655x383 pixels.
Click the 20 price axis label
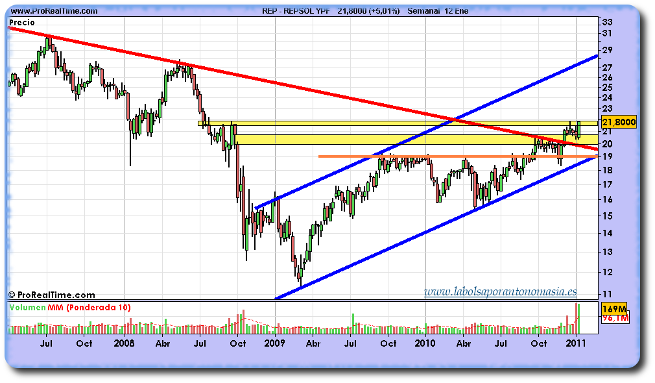tap(608, 144)
